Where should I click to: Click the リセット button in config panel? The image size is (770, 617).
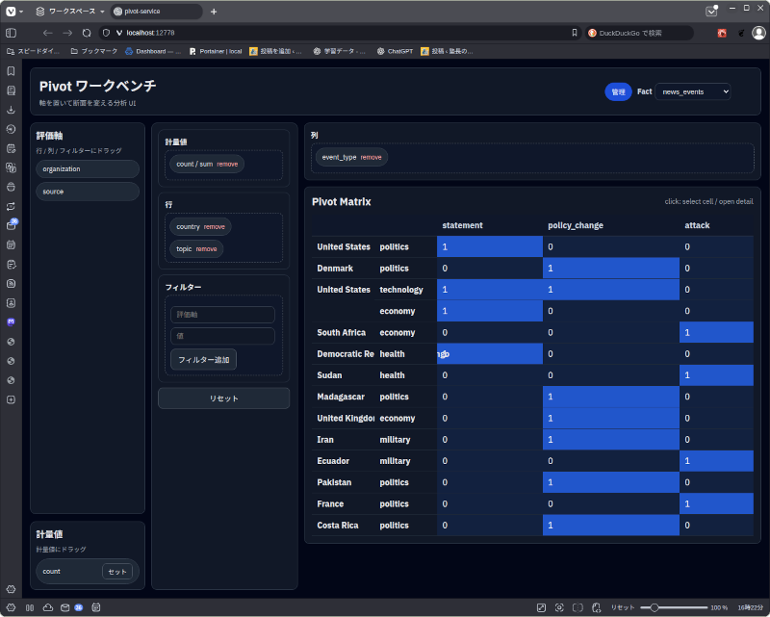point(223,398)
